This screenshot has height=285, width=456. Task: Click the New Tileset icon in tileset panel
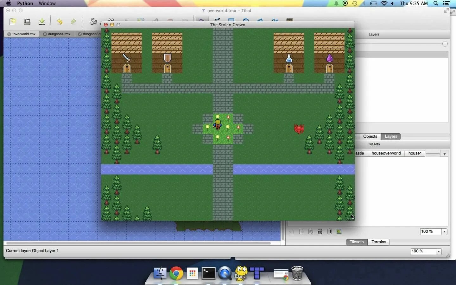click(x=291, y=232)
